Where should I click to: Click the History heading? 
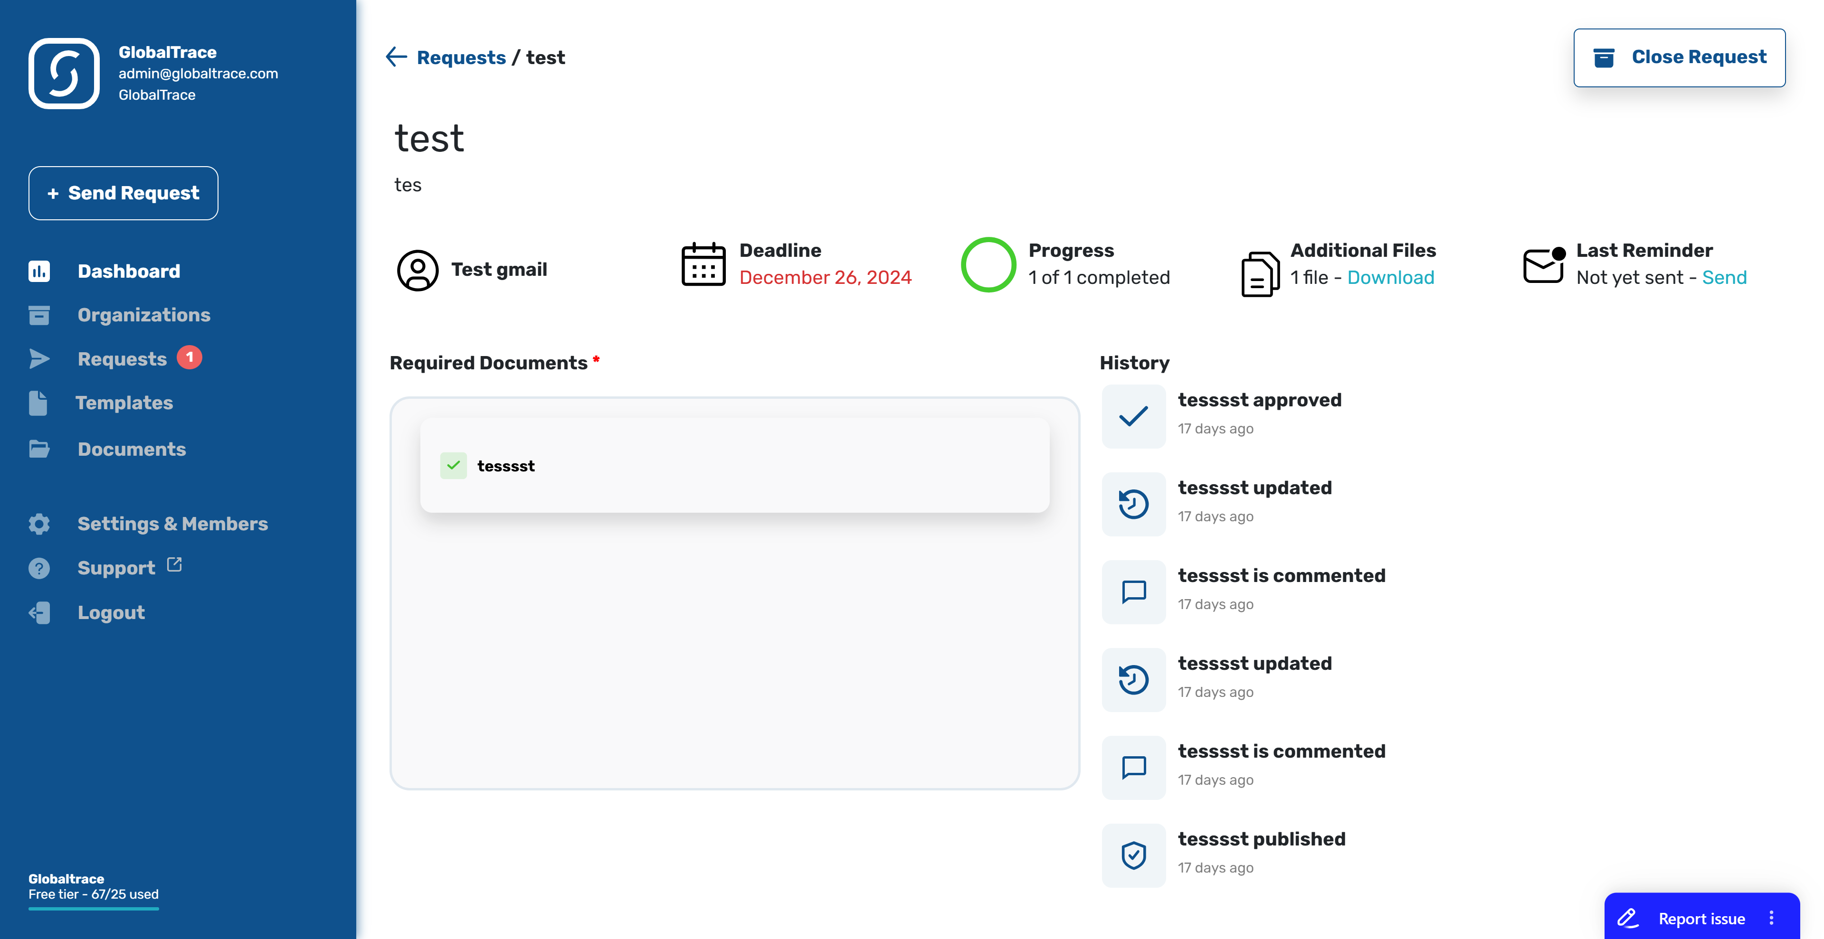pyautogui.click(x=1134, y=363)
